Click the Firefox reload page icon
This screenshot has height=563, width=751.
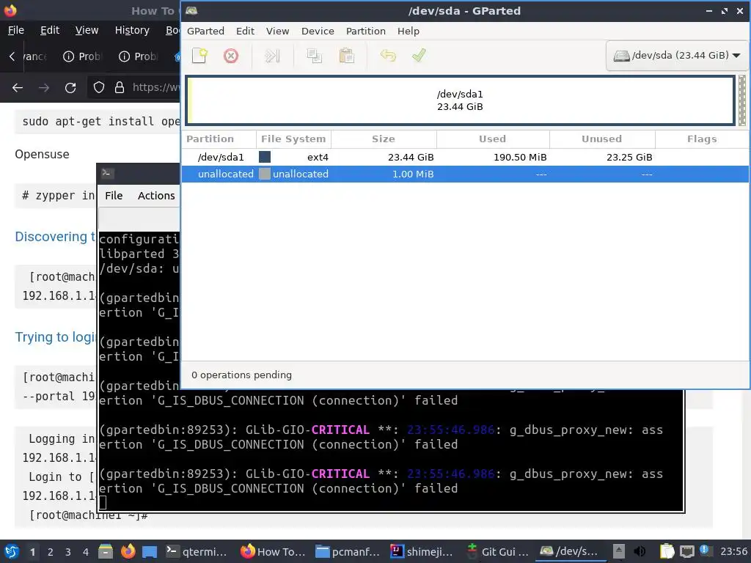point(70,88)
